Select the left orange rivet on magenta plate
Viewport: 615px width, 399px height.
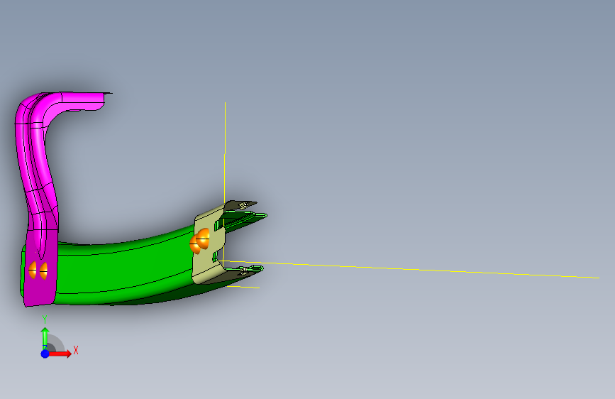point(33,270)
